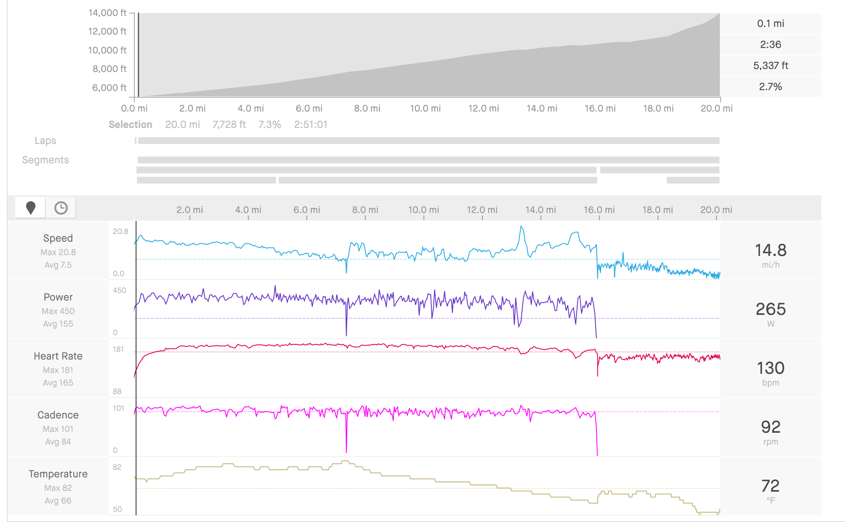Viewport: 845px width, 522px height.
Task: Select the tiny first lap marker in Laps
Action: tap(136, 141)
